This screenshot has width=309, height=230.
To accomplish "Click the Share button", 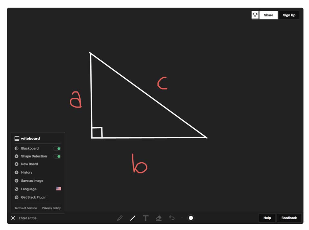I will click(269, 15).
